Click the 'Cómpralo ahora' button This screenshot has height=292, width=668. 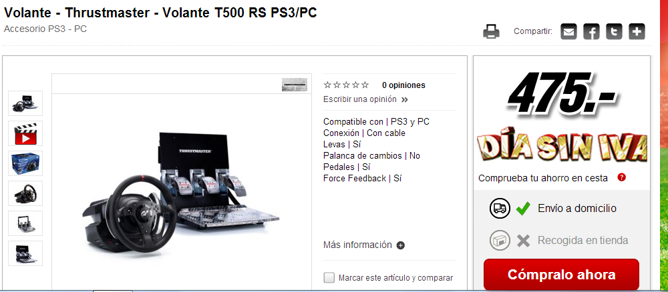[561, 274]
